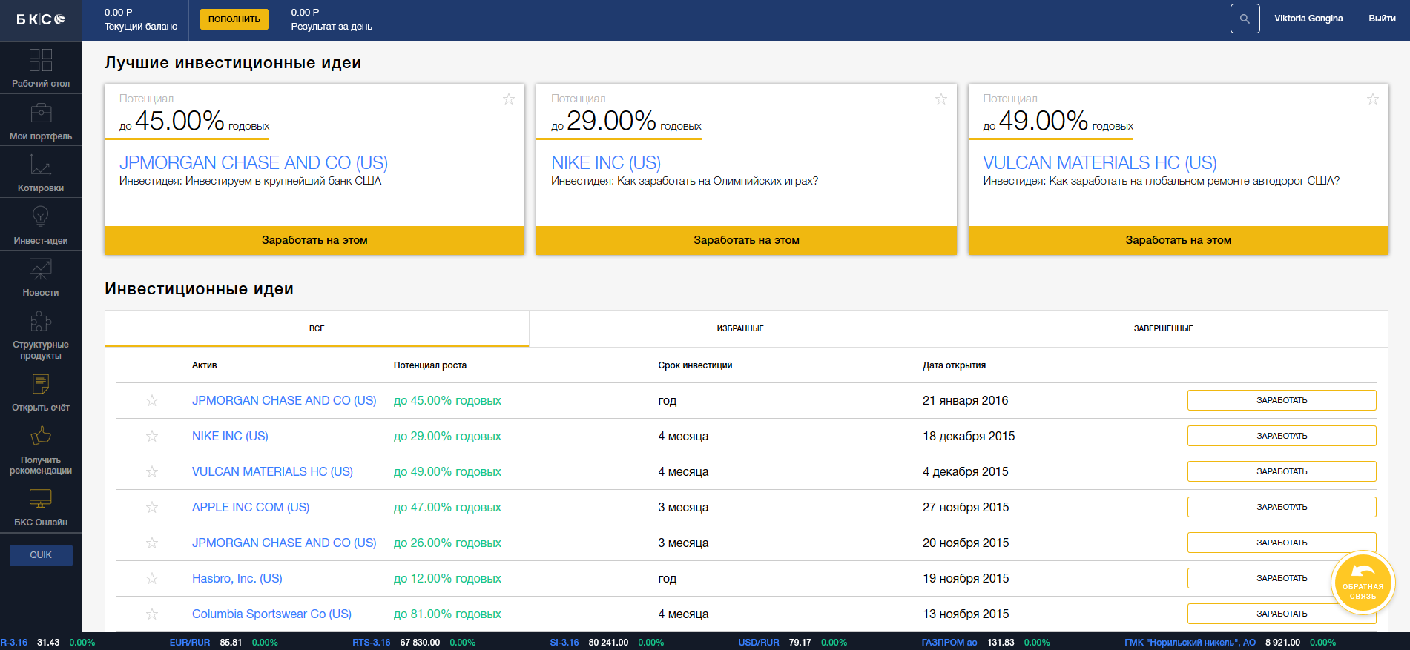Open Hasbro, Inc. (US) table link
This screenshot has width=1410, height=650.
tap(237, 578)
